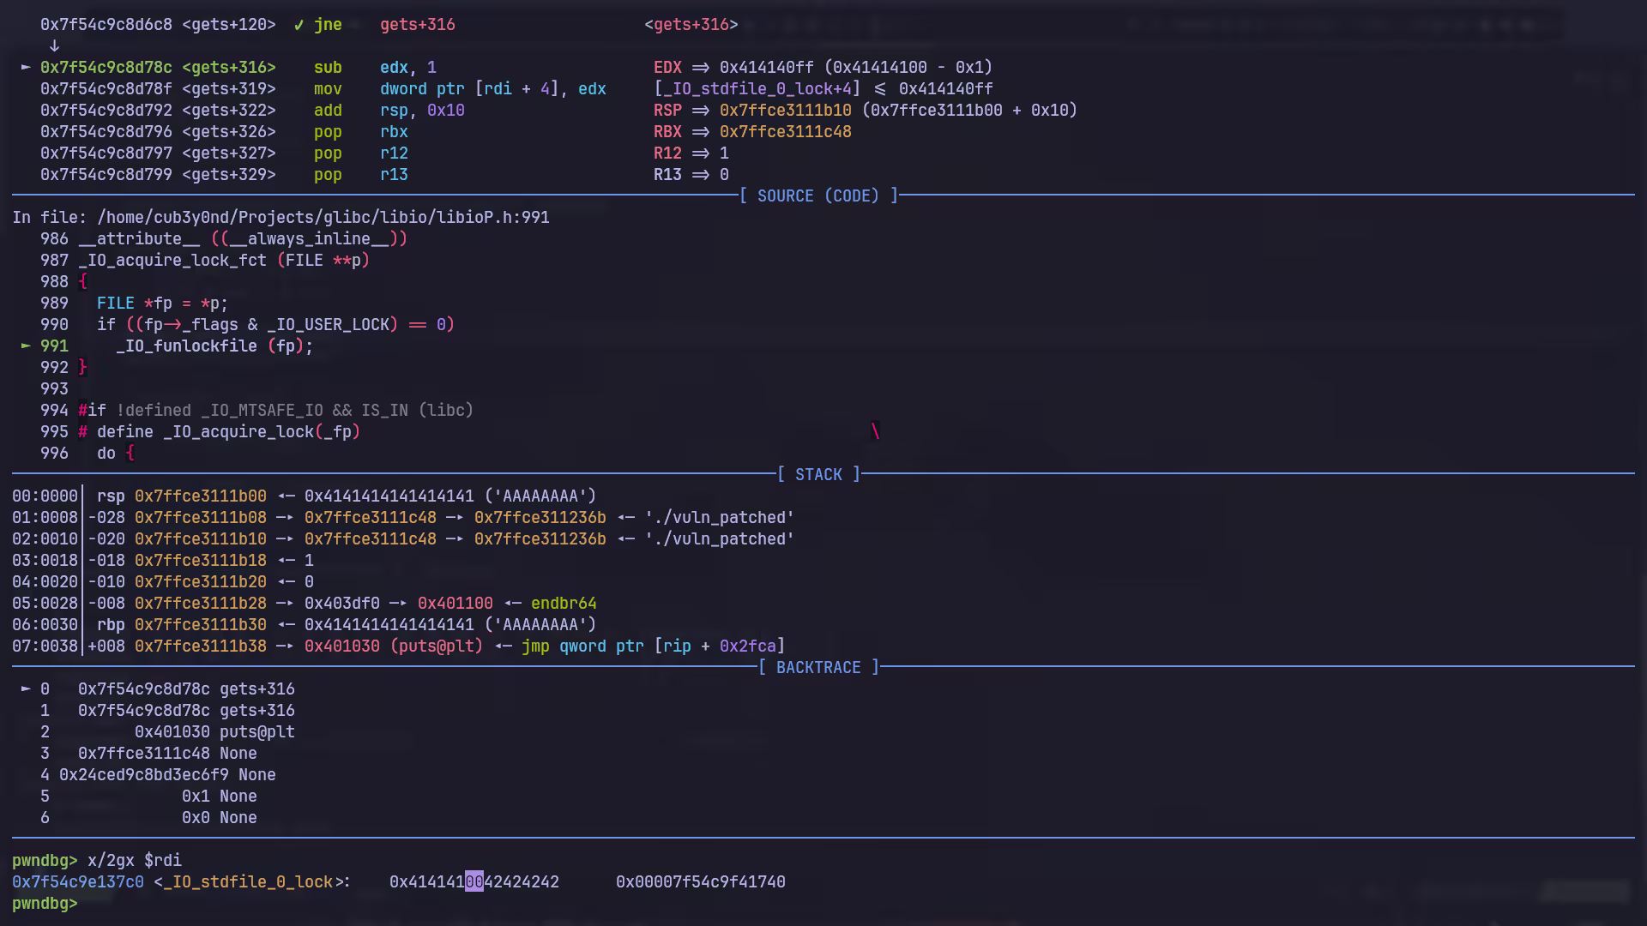Click backtrace frame 0 arrow marker
This screenshot has width=1647, height=926.
(x=26, y=688)
